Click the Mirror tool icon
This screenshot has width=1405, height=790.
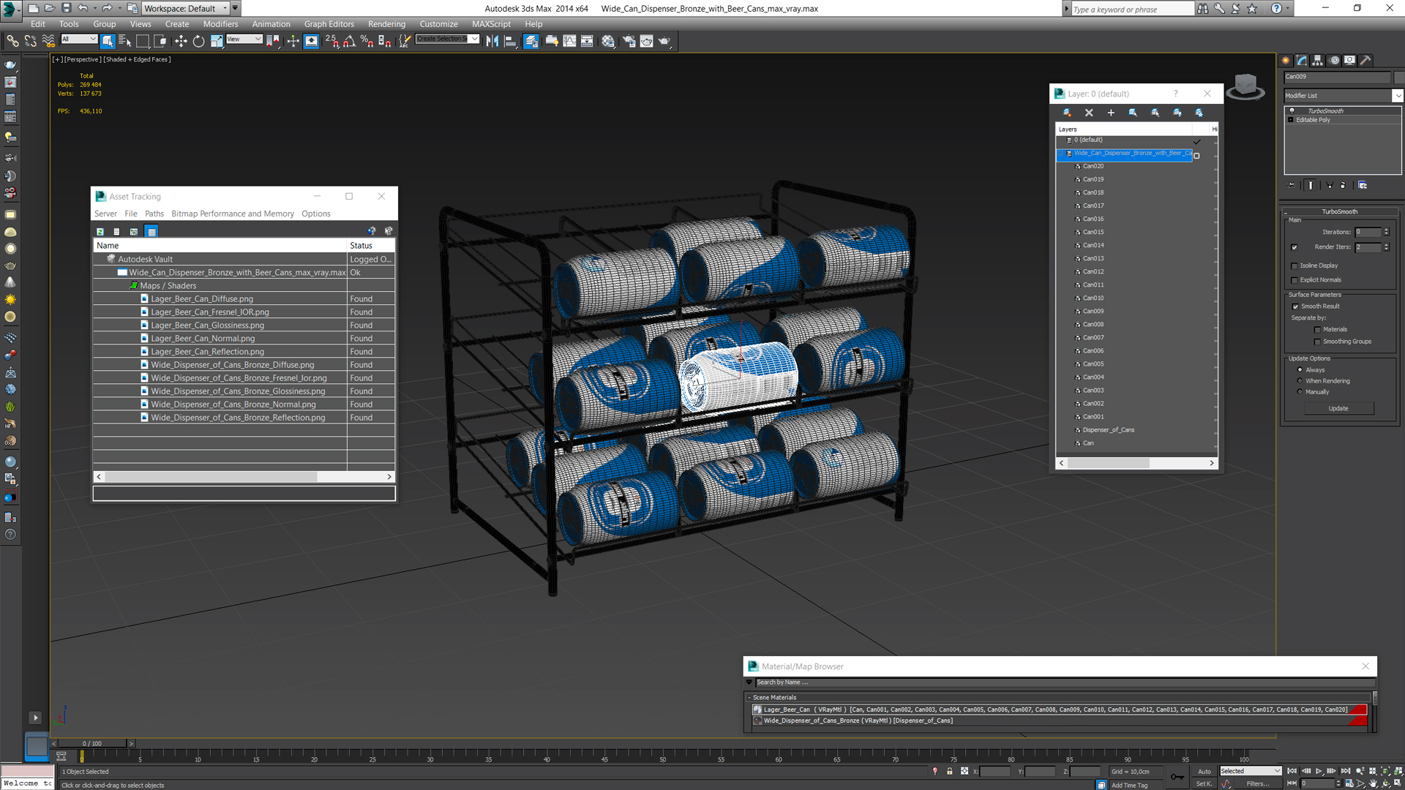[x=492, y=41]
